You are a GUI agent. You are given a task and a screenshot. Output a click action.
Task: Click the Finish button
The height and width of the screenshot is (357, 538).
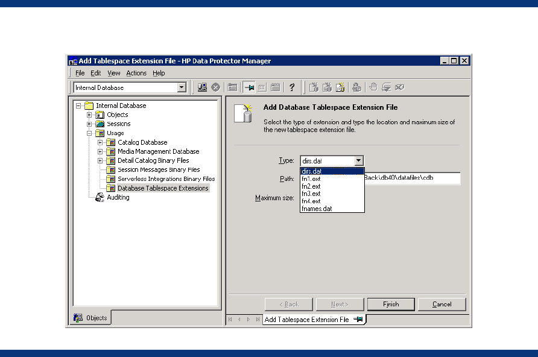click(391, 305)
